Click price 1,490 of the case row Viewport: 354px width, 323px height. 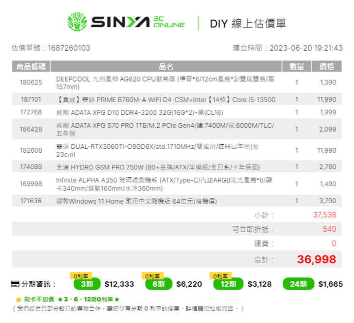point(328,184)
